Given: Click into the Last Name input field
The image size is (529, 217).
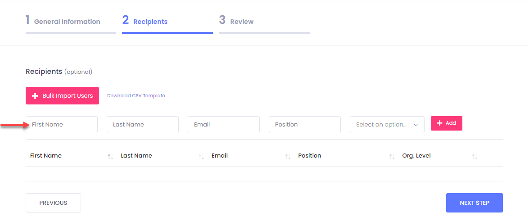Looking at the screenshot, I should tap(142, 125).
